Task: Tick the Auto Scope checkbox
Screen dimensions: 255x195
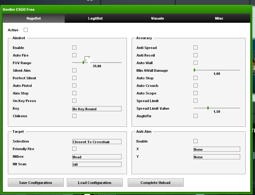Action: coord(196,93)
